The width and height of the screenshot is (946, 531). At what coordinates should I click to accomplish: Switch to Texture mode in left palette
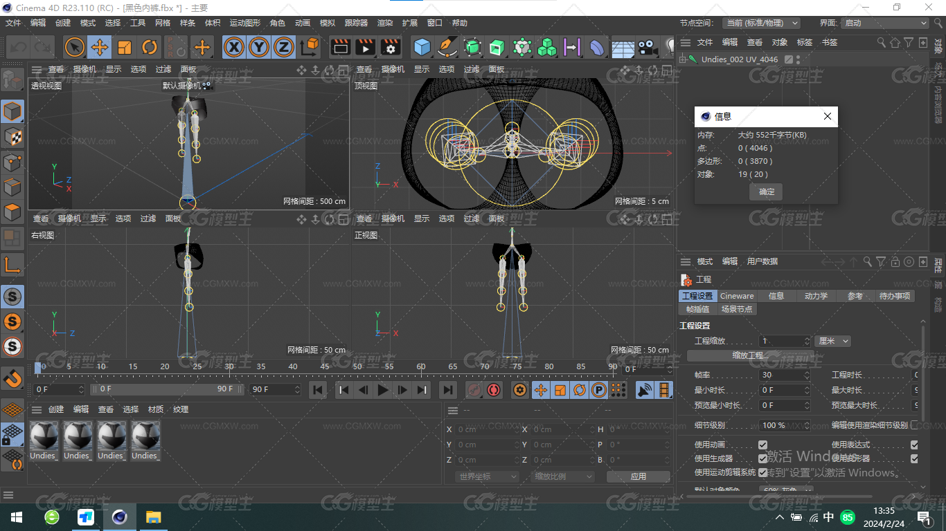[12, 136]
